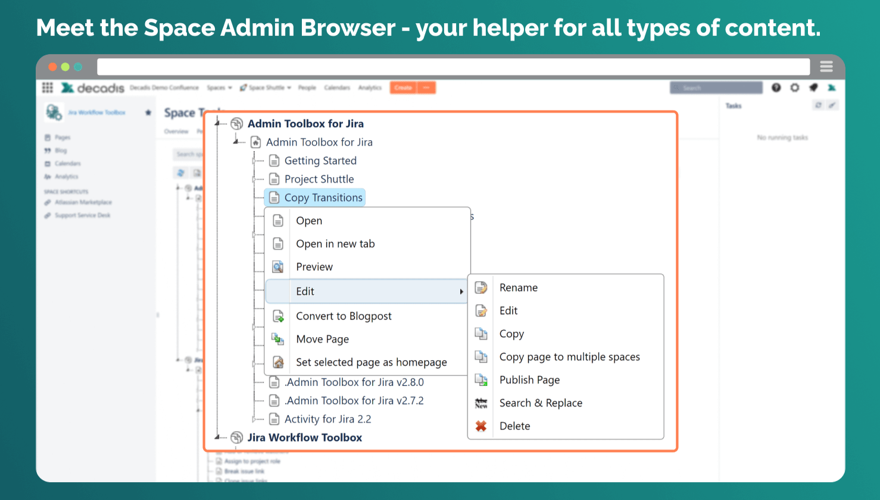Select the Getting Started page in the tree
The width and height of the screenshot is (880, 500).
coord(320,161)
